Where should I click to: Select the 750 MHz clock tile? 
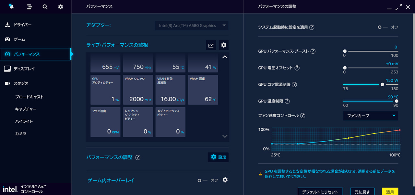[138, 63]
